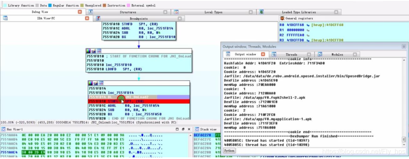Screen dimensions: 409x159
Task: Maximize the Hex View-1 panel
Action: click(x=177, y=129)
